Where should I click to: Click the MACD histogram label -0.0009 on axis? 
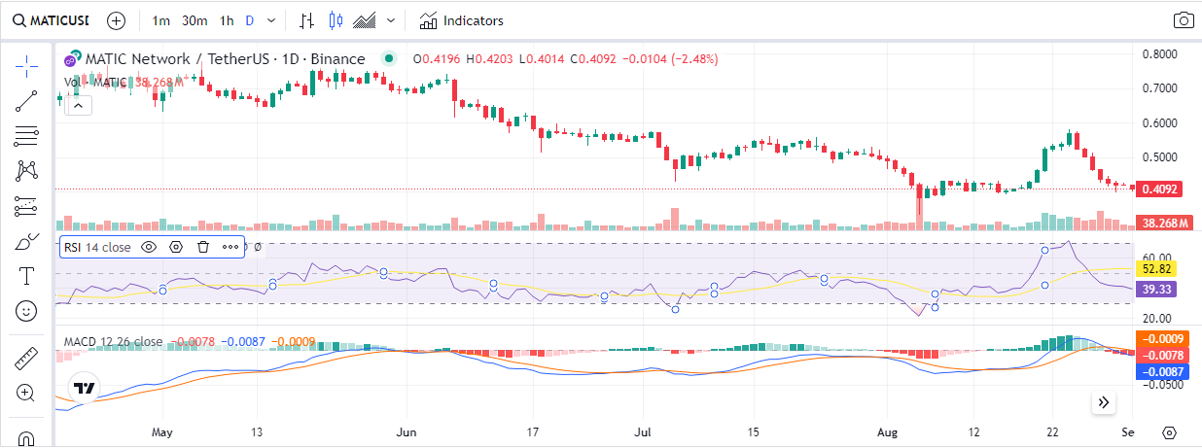[x=1162, y=338]
